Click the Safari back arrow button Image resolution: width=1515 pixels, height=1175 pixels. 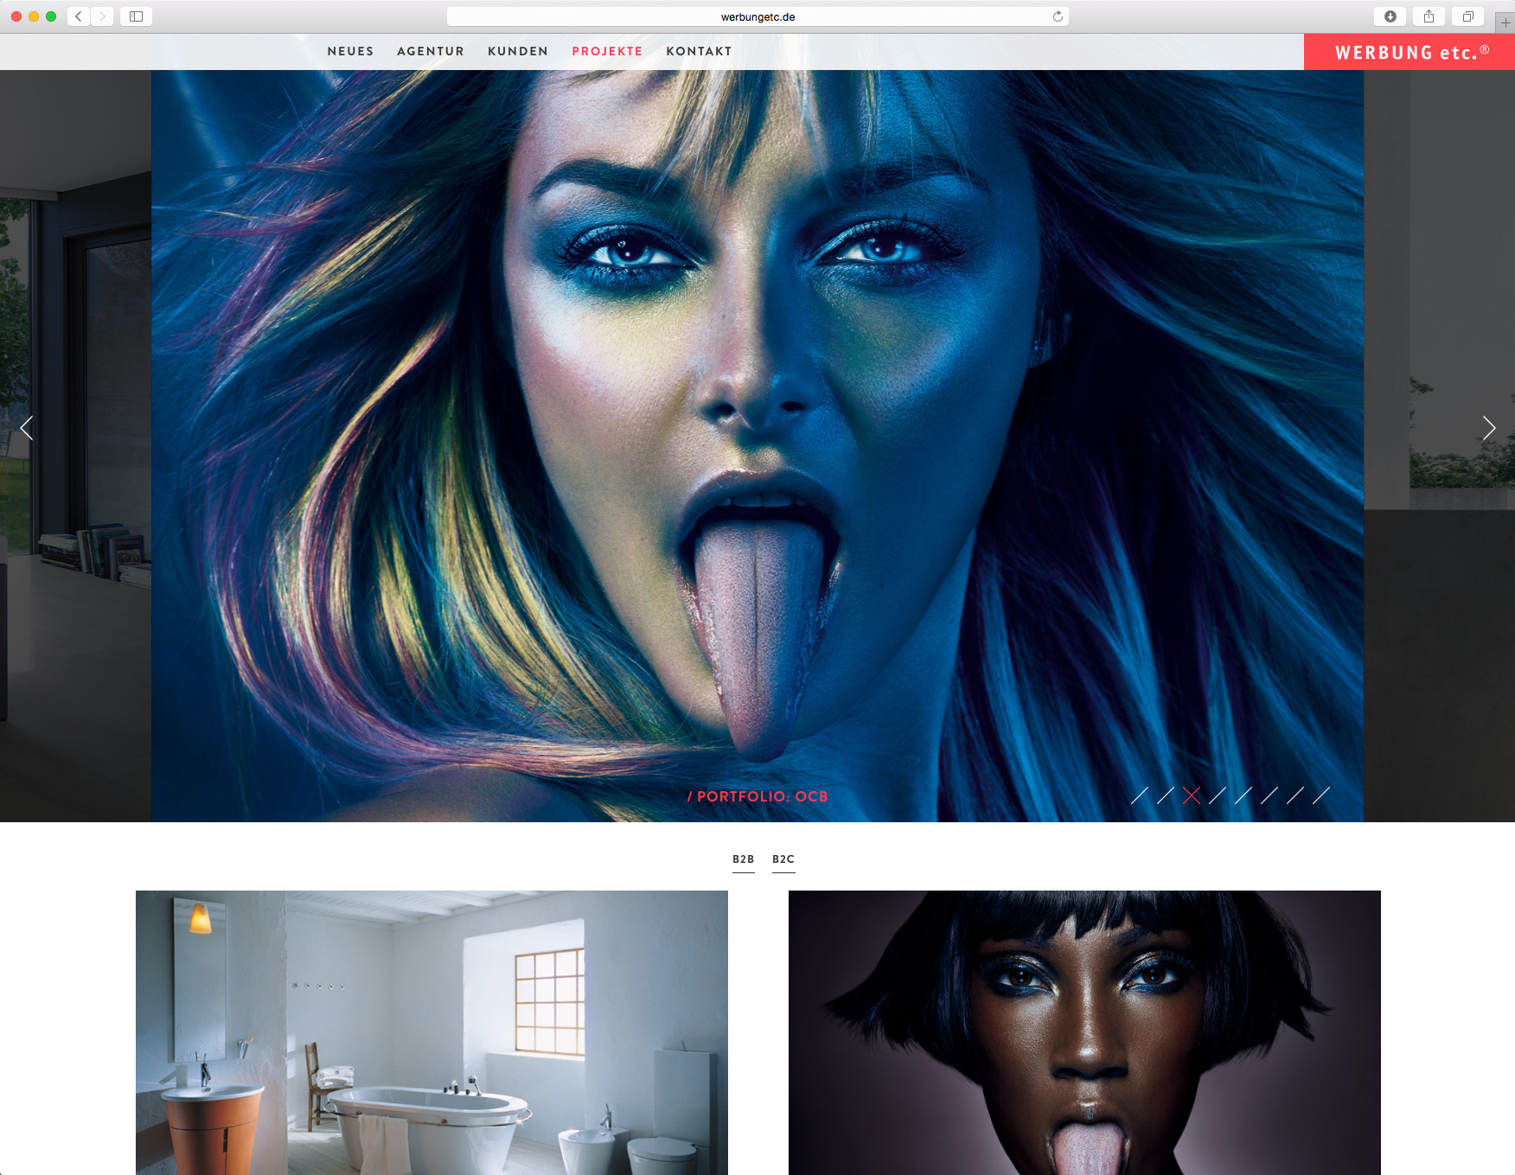point(79,16)
